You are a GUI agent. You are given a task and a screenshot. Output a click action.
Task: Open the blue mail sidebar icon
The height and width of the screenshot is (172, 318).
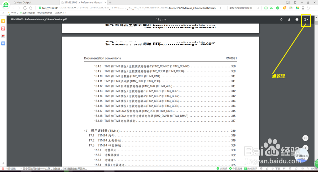pos(3,44)
